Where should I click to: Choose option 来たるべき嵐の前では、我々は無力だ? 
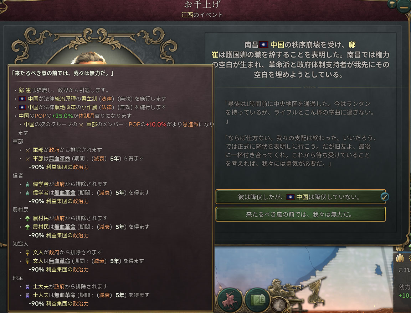(x=300, y=214)
